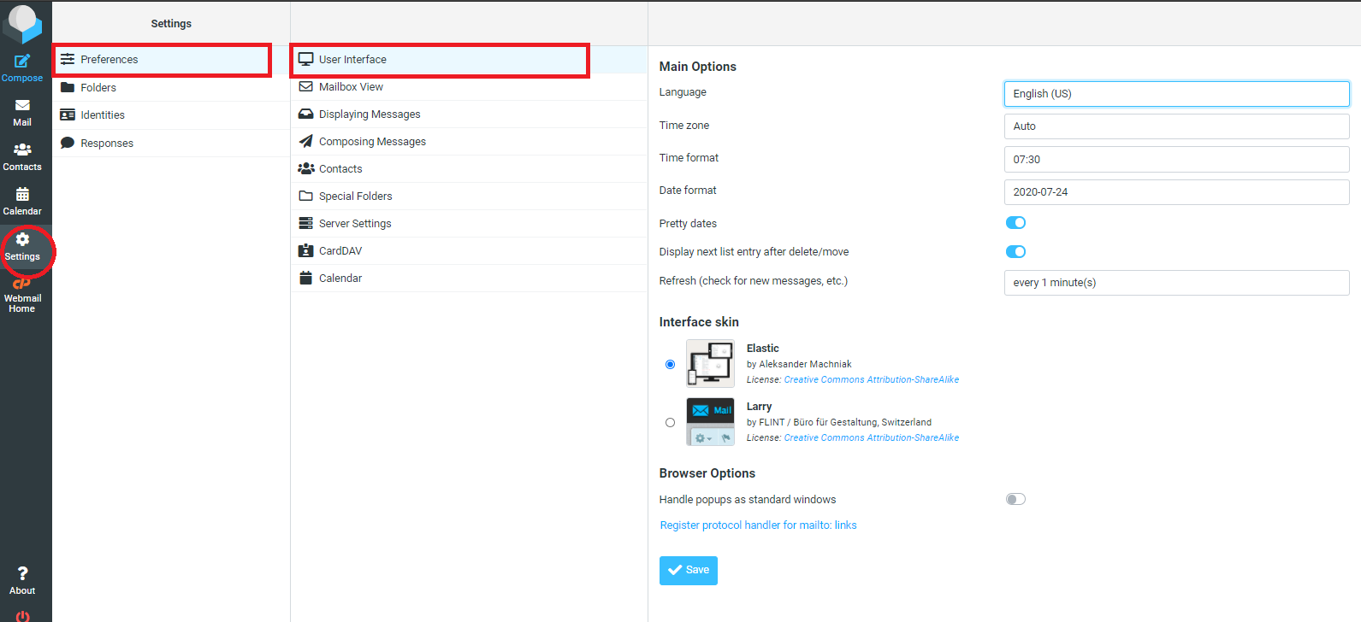Screen dimensions: 1361x622
Task: Select Composing Messages section
Action: tap(372, 142)
